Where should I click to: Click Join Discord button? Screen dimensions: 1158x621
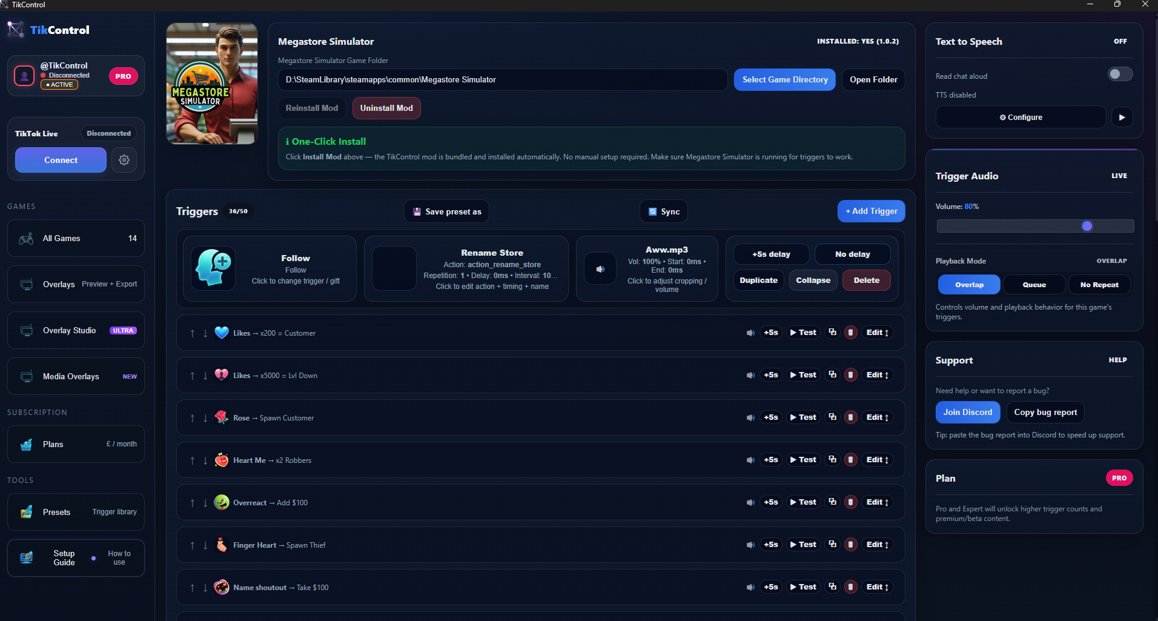coord(968,412)
